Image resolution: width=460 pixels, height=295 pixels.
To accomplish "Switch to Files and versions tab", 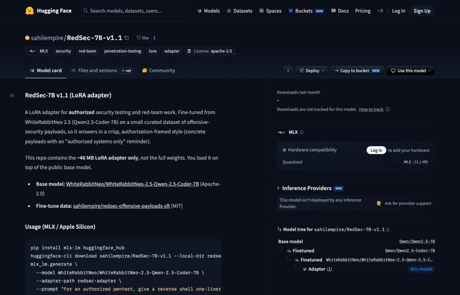I will tap(101, 70).
